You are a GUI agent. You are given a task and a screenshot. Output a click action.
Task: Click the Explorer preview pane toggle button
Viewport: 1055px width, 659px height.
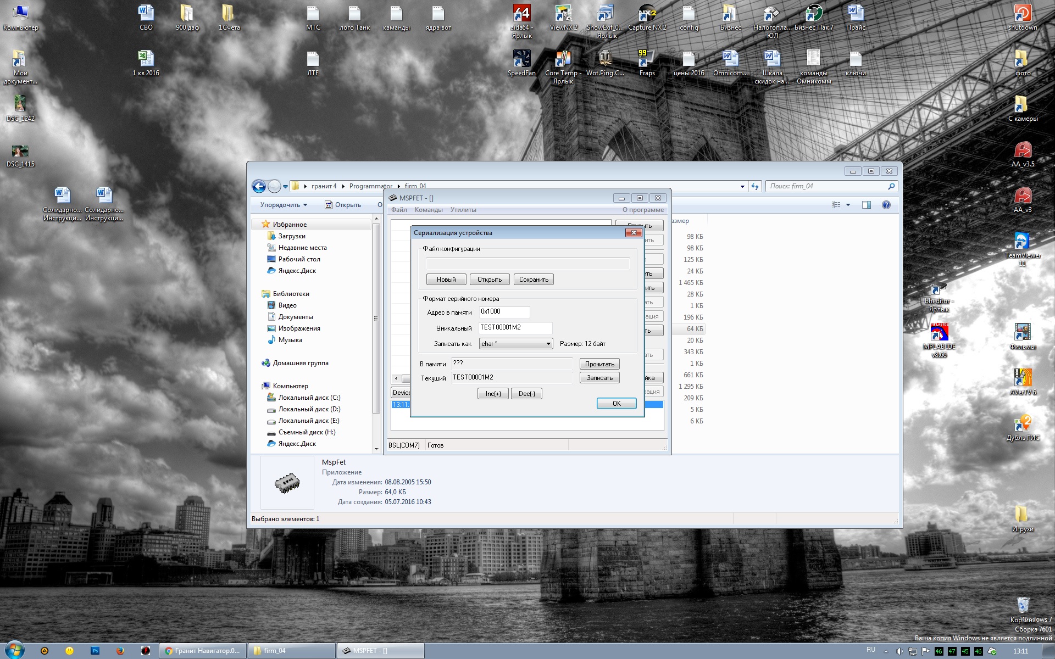[867, 205]
